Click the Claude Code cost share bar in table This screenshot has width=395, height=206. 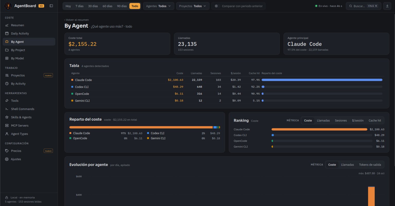(x=322, y=80)
